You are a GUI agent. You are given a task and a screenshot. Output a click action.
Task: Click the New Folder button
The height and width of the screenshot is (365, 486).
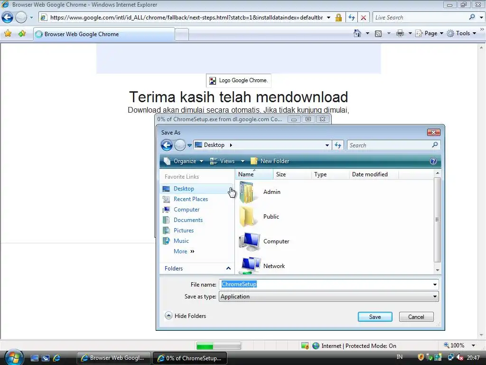270,161
